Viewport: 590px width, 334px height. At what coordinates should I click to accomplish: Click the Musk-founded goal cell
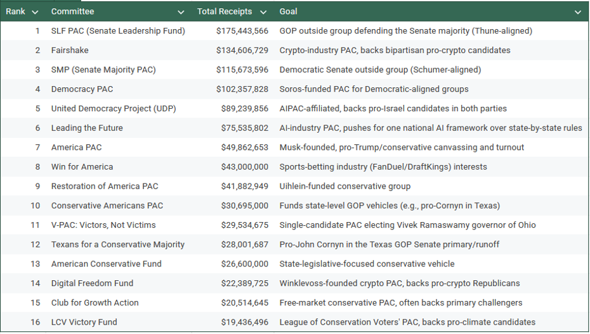click(431, 147)
